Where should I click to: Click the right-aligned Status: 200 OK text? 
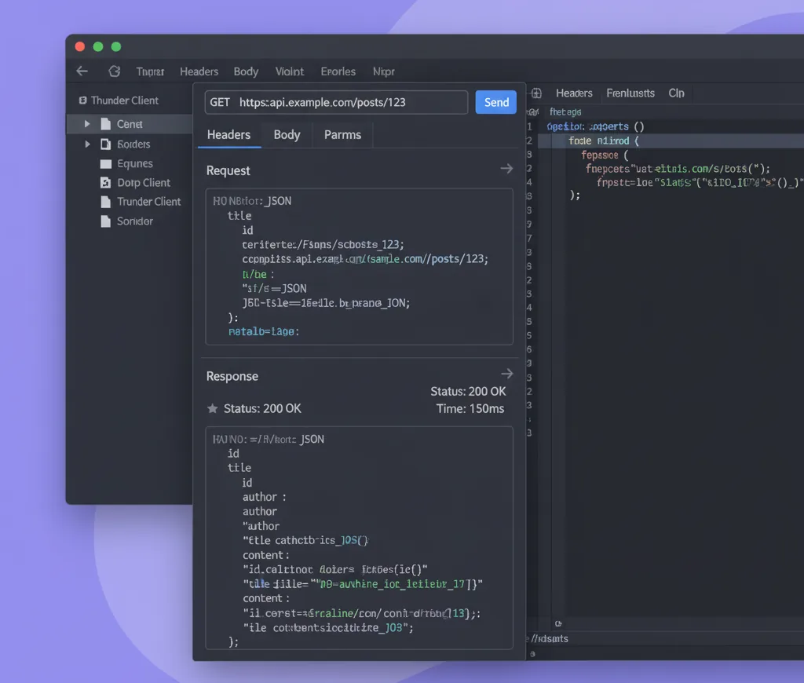pyautogui.click(x=468, y=392)
